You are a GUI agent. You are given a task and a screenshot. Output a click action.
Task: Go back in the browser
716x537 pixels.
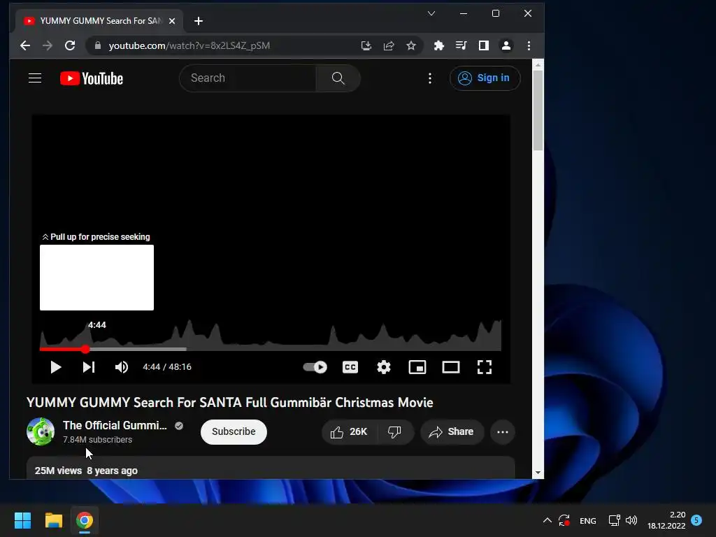(x=25, y=45)
